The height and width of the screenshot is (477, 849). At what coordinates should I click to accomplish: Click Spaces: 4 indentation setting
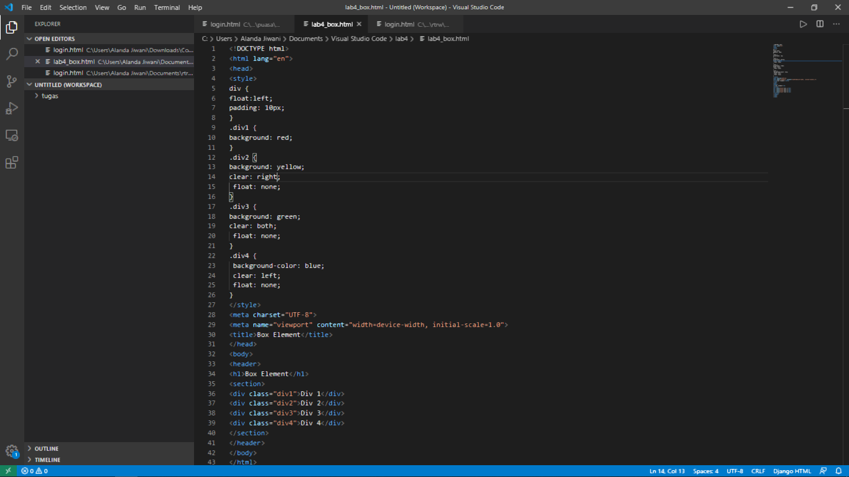(705, 471)
